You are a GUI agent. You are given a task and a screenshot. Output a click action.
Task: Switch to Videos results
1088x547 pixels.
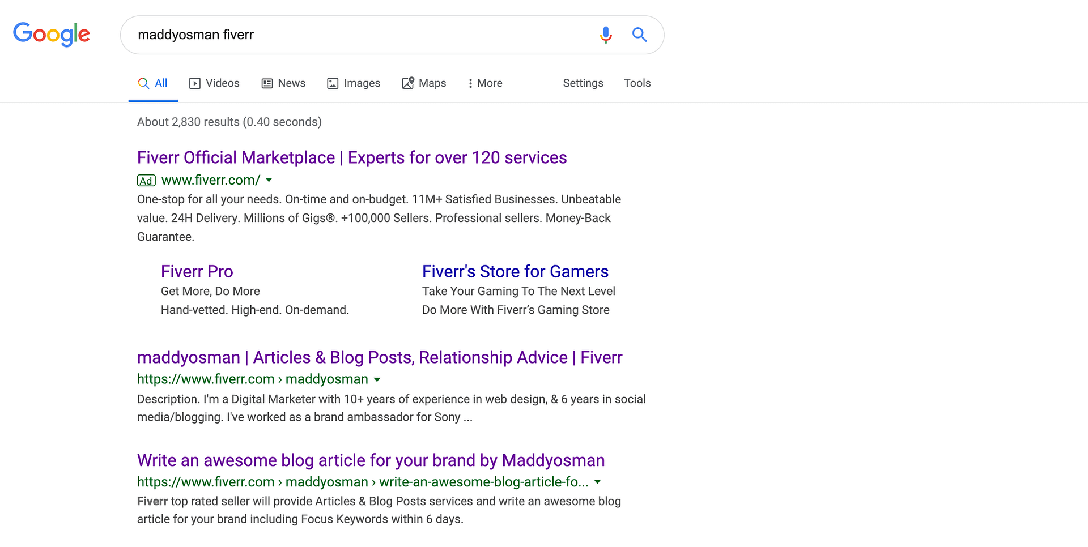click(222, 83)
